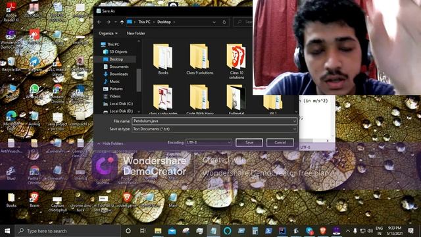Open Brave browser from taskbar
Image resolution: width=421 pixels, height=237 pixels.
click(323, 231)
